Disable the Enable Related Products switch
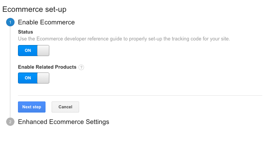 pyautogui.click(x=34, y=78)
